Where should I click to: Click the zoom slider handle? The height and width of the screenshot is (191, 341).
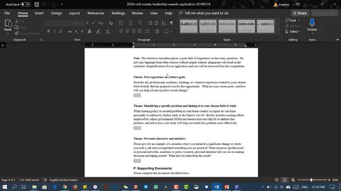tap(311, 180)
